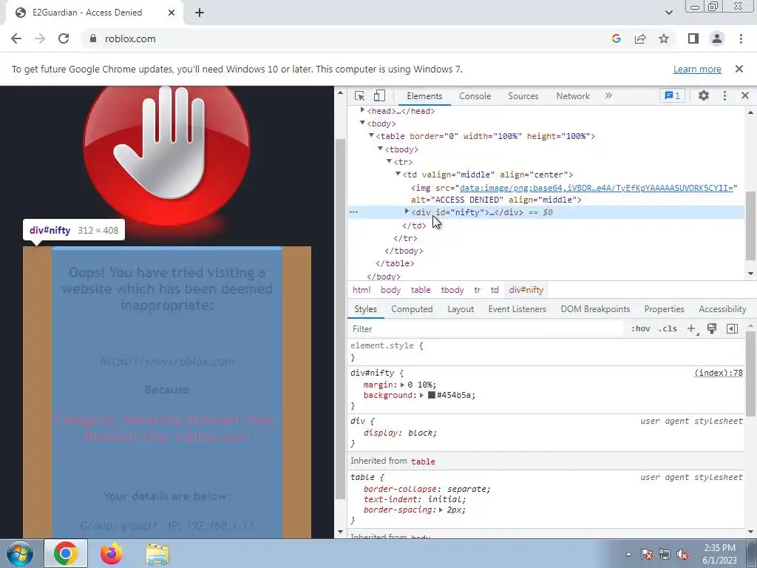Open the (index):78 source link
The image size is (757, 568).
point(719,373)
